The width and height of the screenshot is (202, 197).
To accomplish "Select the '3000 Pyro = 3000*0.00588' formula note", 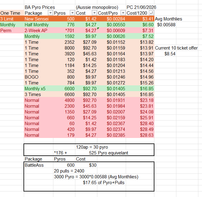I will point(96,177).
